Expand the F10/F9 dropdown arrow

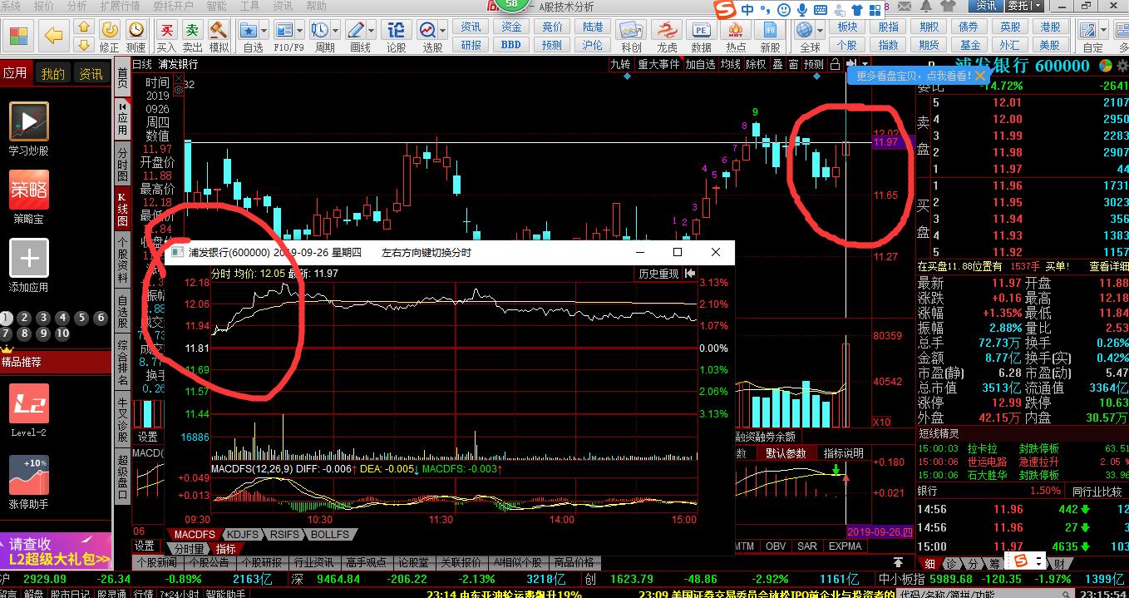300,29
